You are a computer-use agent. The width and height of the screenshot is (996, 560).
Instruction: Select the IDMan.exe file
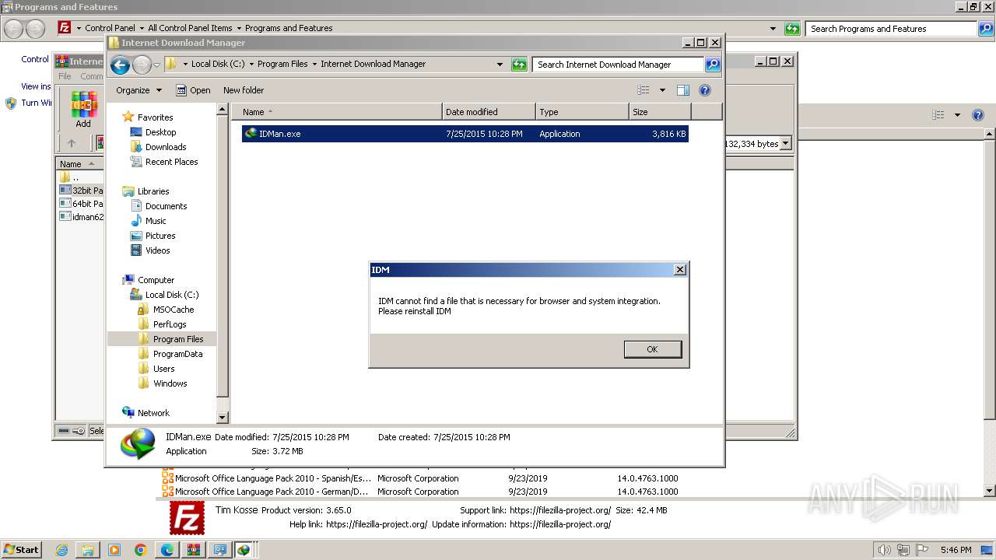coord(465,134)
